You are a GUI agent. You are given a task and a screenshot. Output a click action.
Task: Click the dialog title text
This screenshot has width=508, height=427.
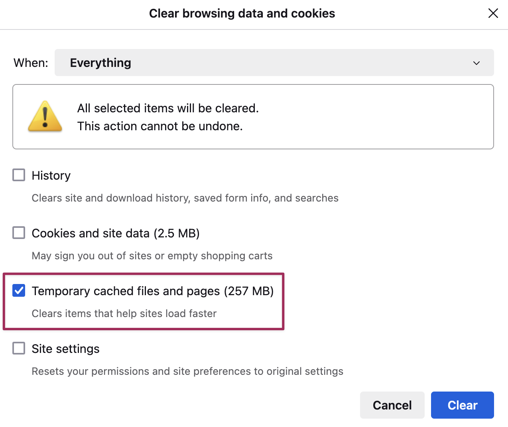[x=242, y=14]
